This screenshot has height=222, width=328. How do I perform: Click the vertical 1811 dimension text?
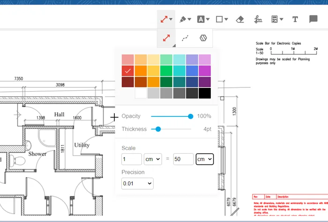tap(62, 149)
